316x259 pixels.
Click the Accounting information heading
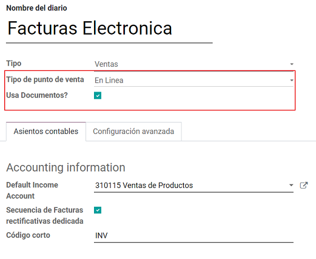tap(66, 167)
